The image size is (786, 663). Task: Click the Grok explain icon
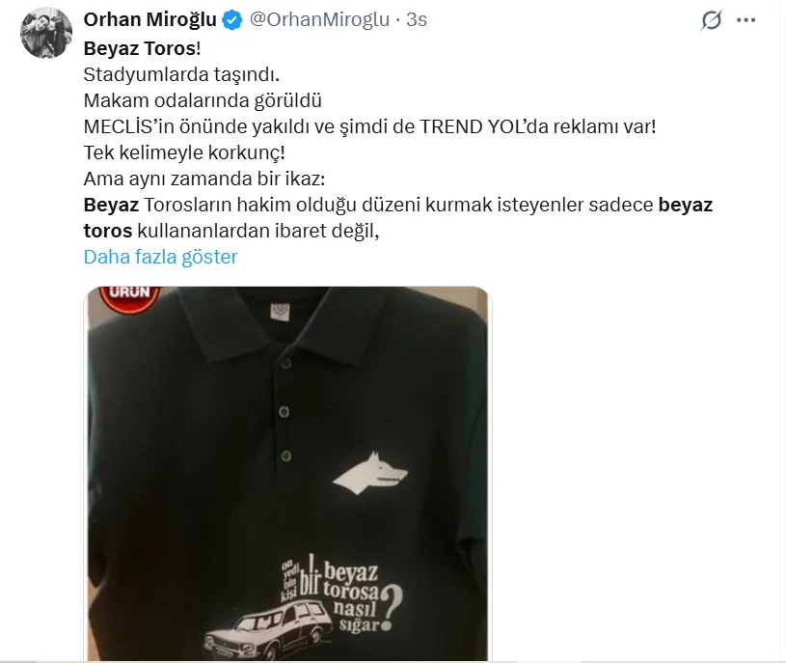click(x=712, y=20)
